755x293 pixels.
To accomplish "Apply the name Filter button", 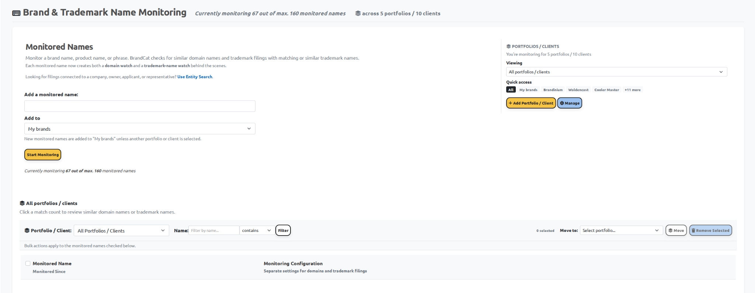I will point(283,230).
